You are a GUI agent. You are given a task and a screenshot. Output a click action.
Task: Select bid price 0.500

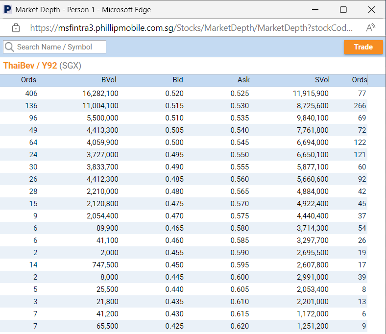click(174, 142)
